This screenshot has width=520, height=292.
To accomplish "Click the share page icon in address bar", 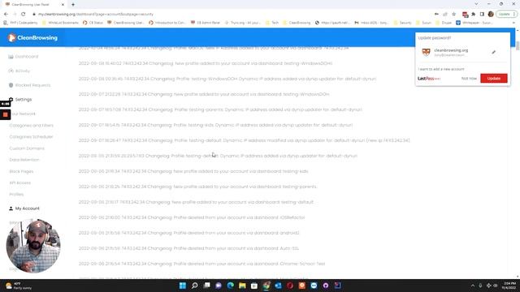I will [445, 15].
